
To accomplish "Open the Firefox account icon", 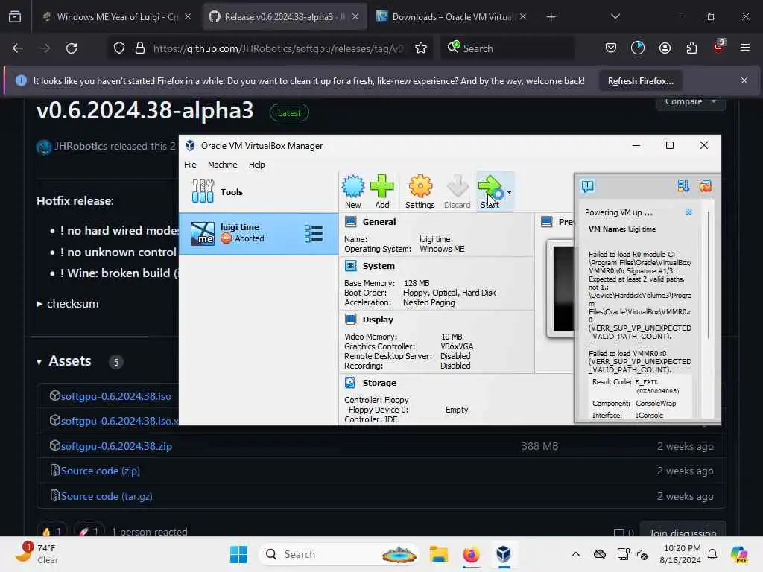I will click(665, 48).
